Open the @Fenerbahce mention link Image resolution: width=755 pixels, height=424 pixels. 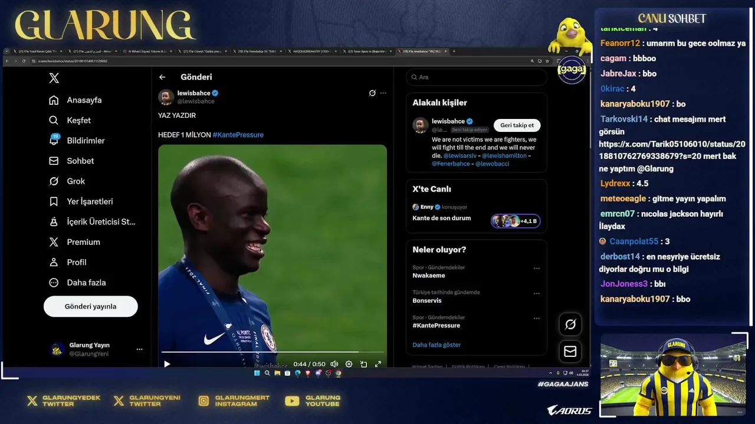(451, 164)
